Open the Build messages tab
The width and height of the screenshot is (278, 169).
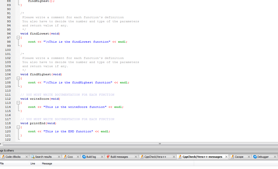tap(119, 157)
